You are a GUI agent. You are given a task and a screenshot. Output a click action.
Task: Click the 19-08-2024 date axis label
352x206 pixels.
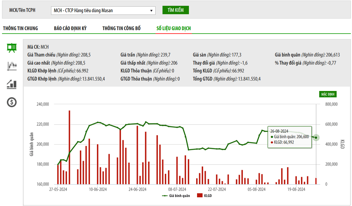pyautogui.click(x=296, y=189)
